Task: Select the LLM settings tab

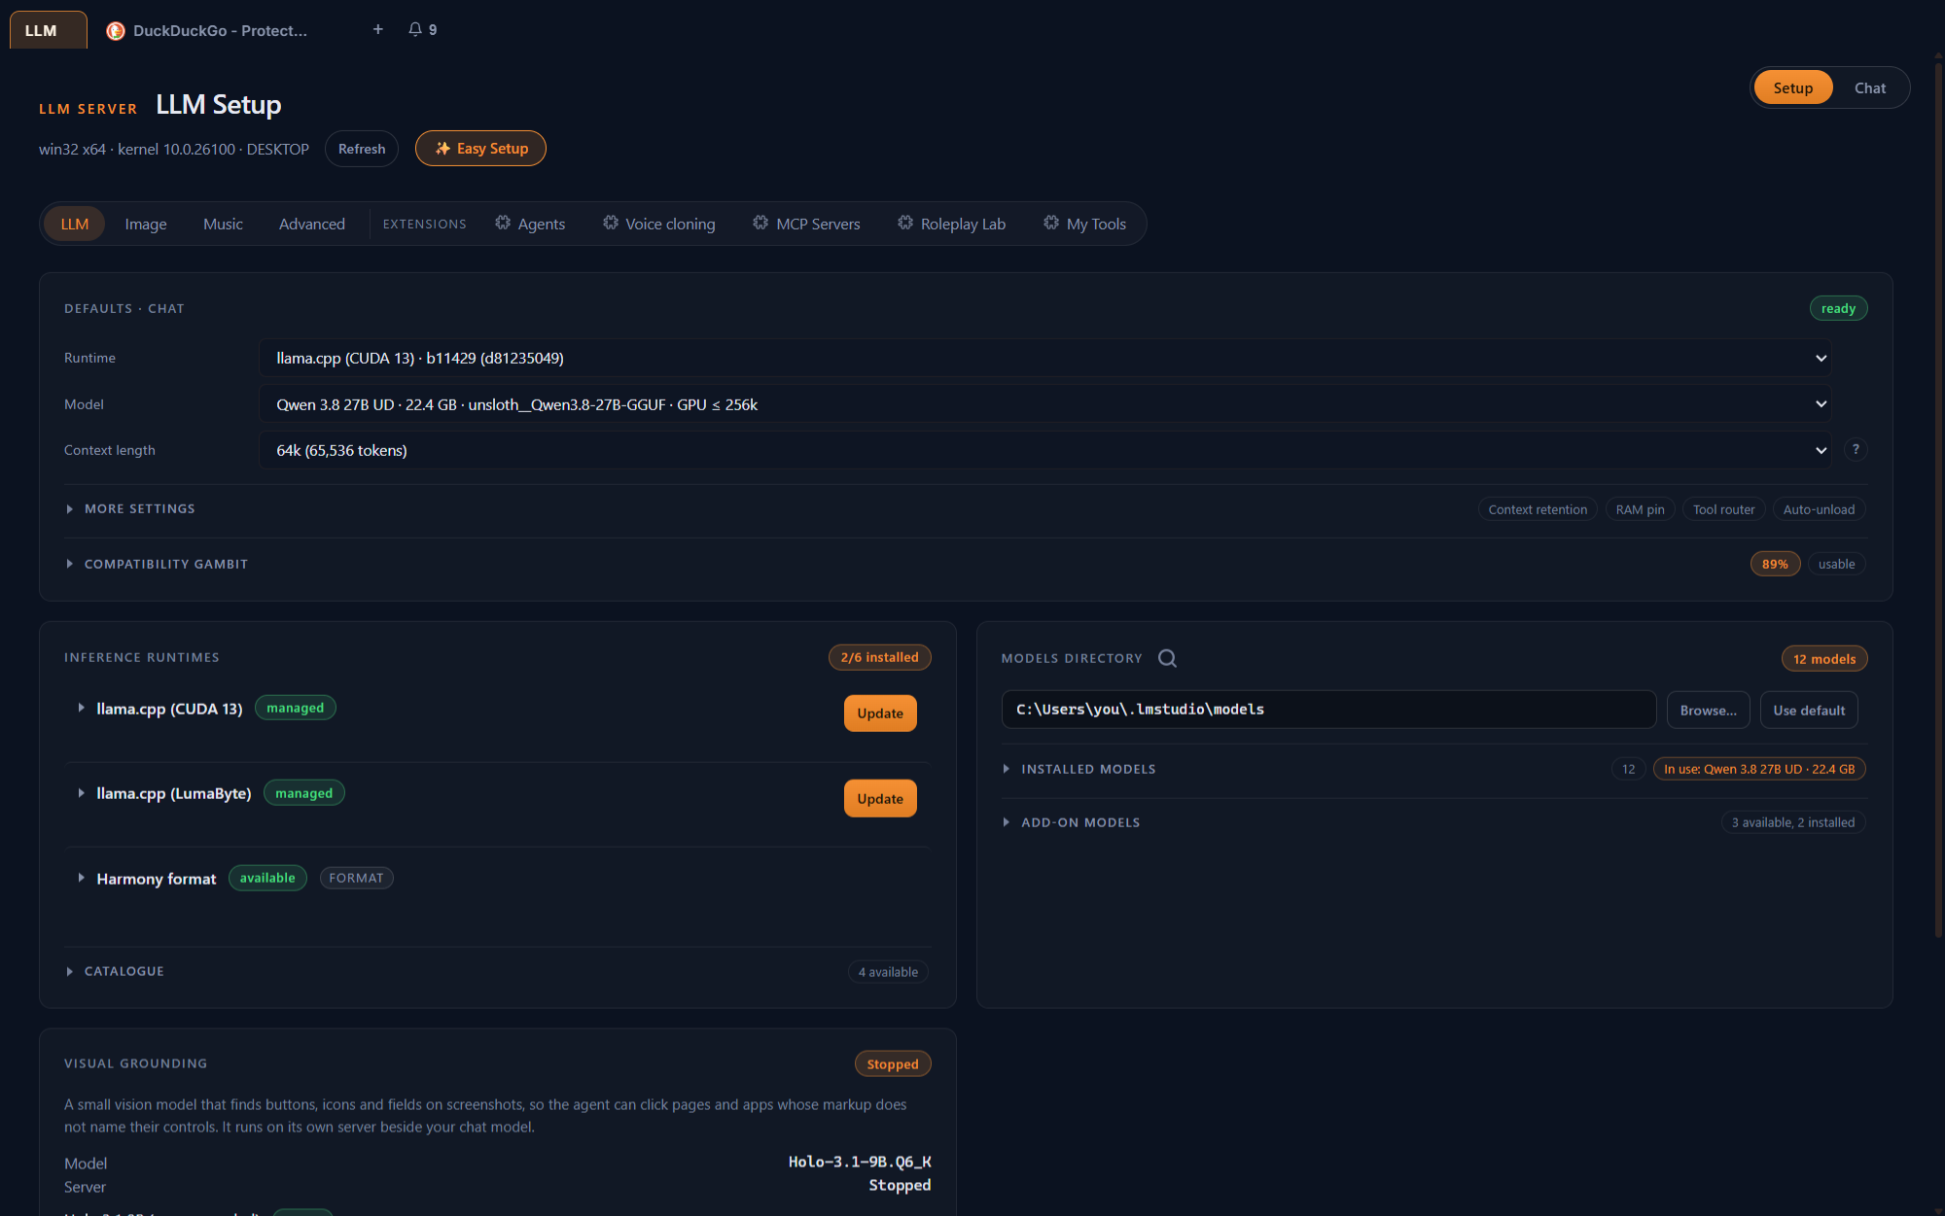Action: pyautogui.click(x=75, y=224)
